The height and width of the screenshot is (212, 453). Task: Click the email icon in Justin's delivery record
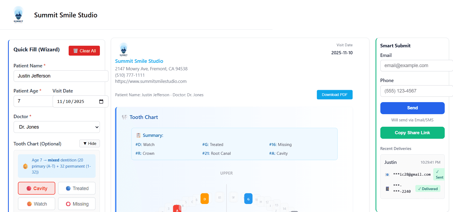point(387,175)
